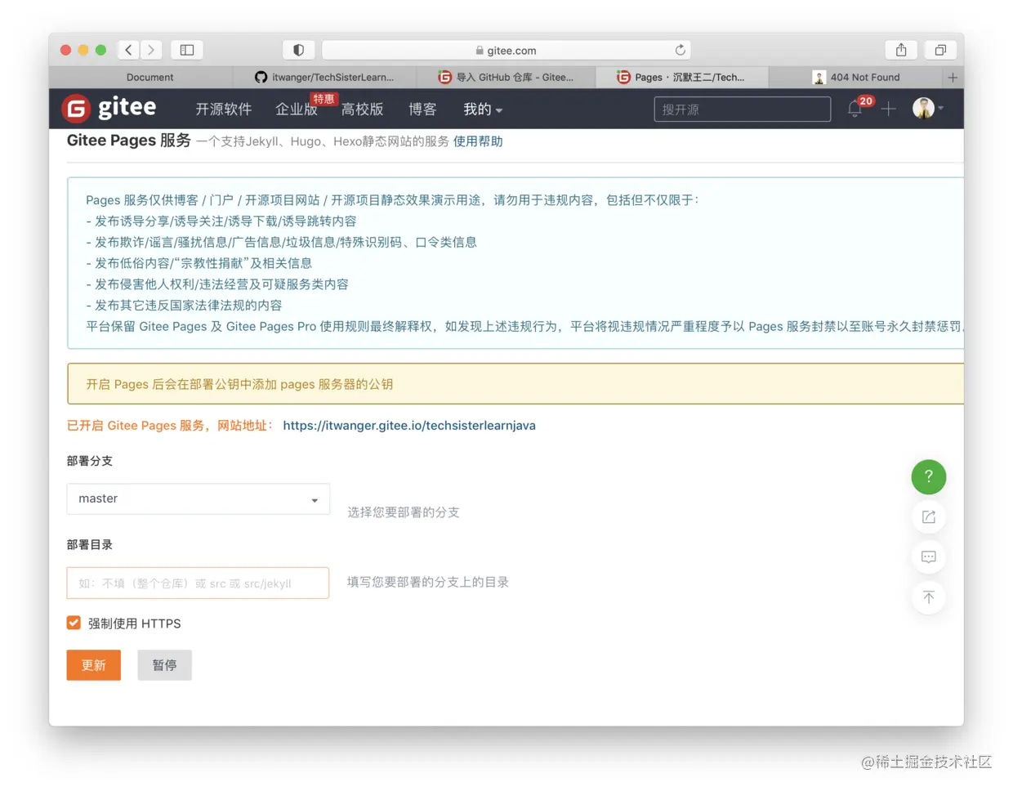Click the privacy shield icon in Safari's toolbar
This screenshot has height=791, width=1013.
pyautogui.click(x=299, y=50)
